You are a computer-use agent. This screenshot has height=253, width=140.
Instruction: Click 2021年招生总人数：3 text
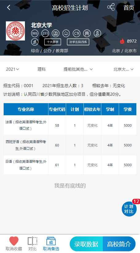[x=63, y=86]
